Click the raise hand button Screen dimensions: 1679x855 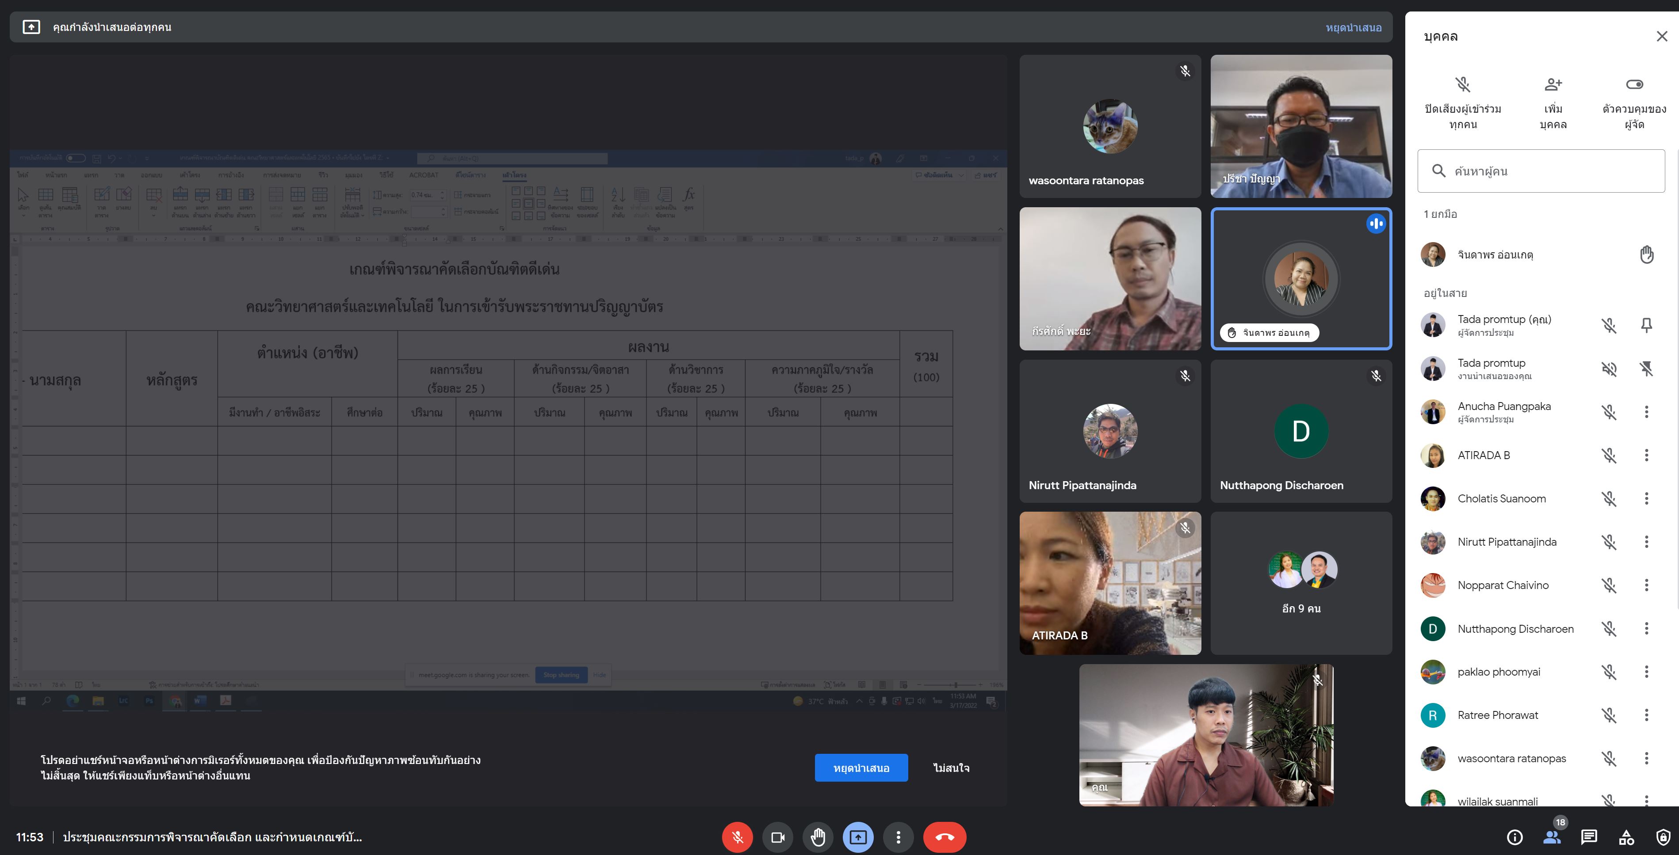pos(818,837)
